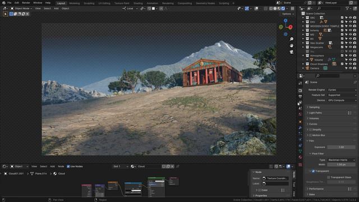The height and width of the screenshot is (202, 359).
Task: Open the Local transform orientation selector
Action: pos(130,8)
